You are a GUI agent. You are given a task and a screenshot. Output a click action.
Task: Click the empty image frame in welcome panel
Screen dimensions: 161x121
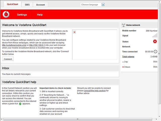95,45
